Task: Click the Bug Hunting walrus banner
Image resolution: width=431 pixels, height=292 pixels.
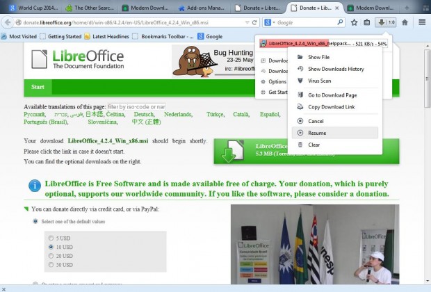Action: [x=214, y=61]
